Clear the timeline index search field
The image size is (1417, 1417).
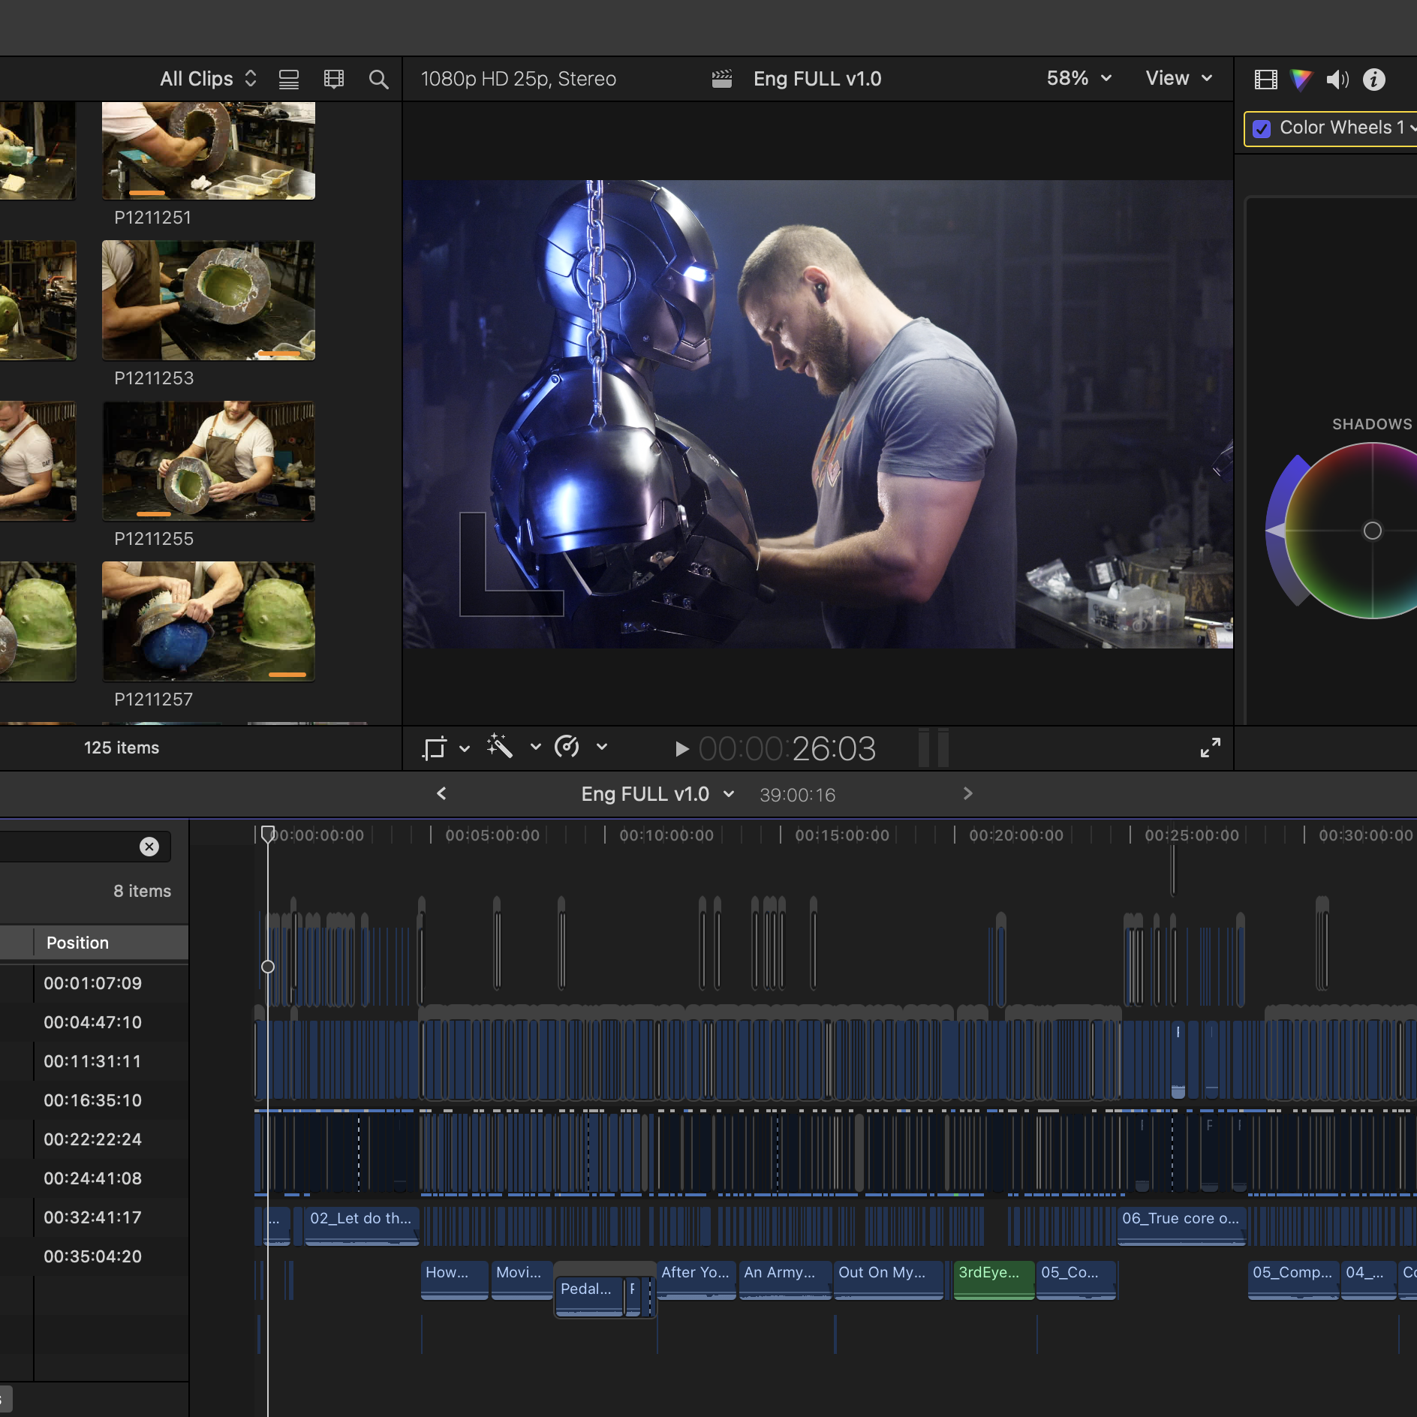point(149,847)
